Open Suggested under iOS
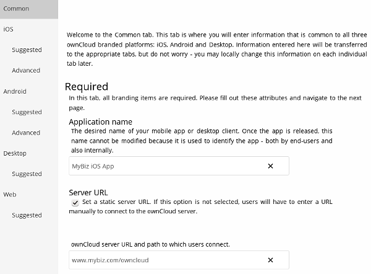This screenshot has width=371, height=274. click(27, 50)
